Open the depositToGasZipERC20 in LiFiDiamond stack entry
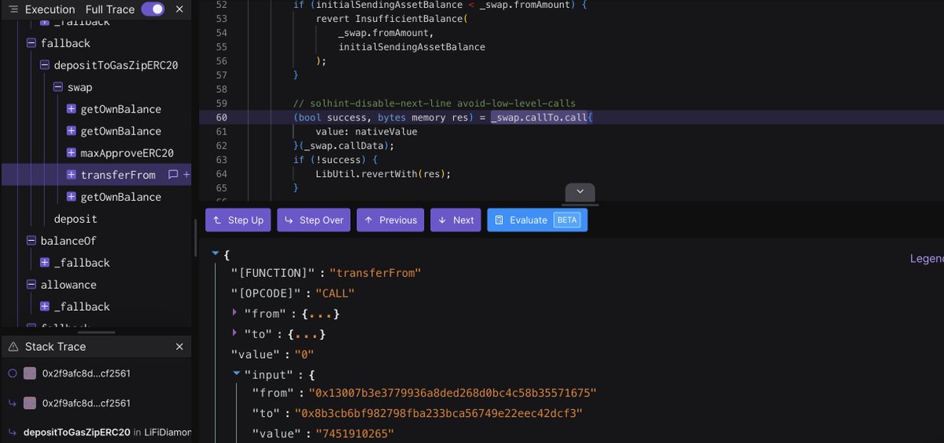 (x=108, y=432)
